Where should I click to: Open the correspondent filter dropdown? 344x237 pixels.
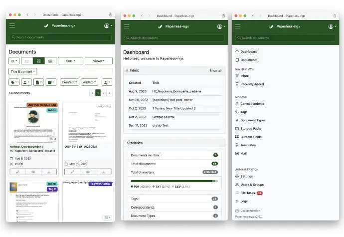point(26,82)
